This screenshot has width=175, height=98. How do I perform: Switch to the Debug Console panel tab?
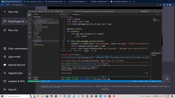coord(78,51)
